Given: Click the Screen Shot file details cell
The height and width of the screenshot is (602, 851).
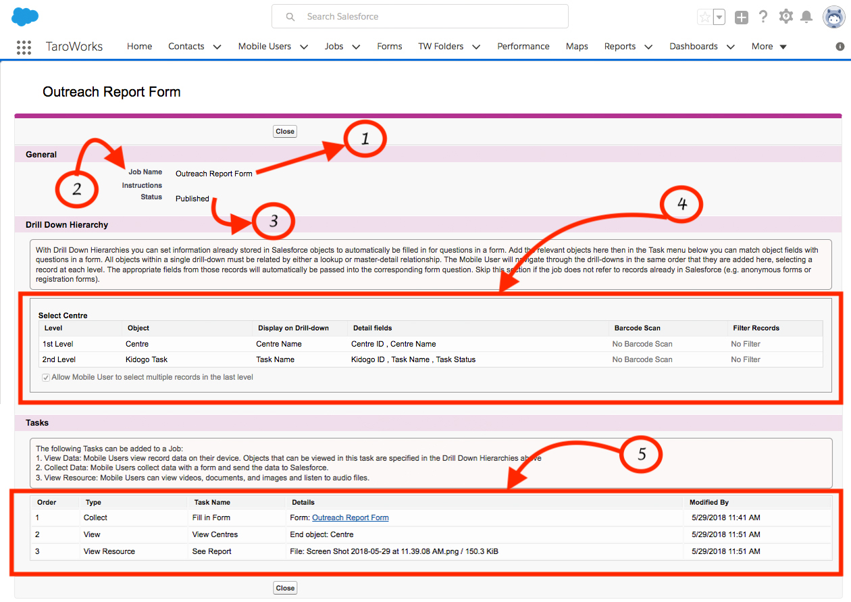Looking at the screenshot, I should click(394, 551).
